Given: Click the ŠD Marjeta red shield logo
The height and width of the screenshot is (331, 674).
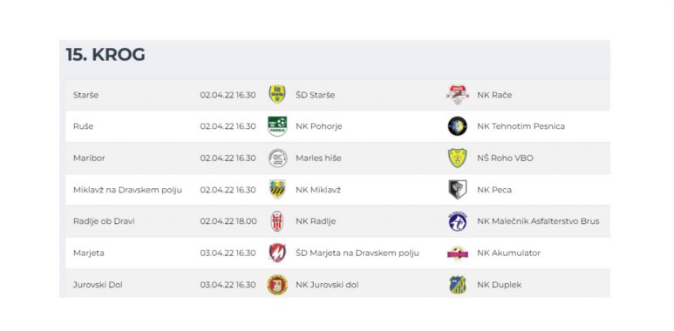Looking at the screenshot, I should tap(277, 253).
